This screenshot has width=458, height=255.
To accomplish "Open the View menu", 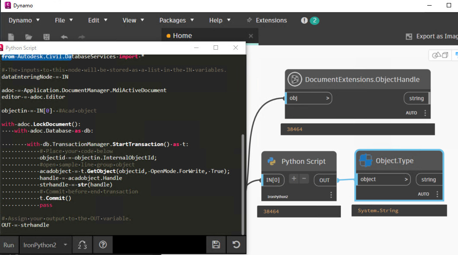I will (133, 20).
